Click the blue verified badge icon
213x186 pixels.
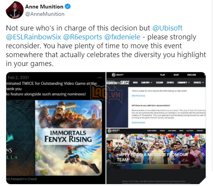(x=68, y=7)
